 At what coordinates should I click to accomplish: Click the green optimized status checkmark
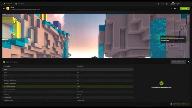pyautogui.click(x=4, y=62)
